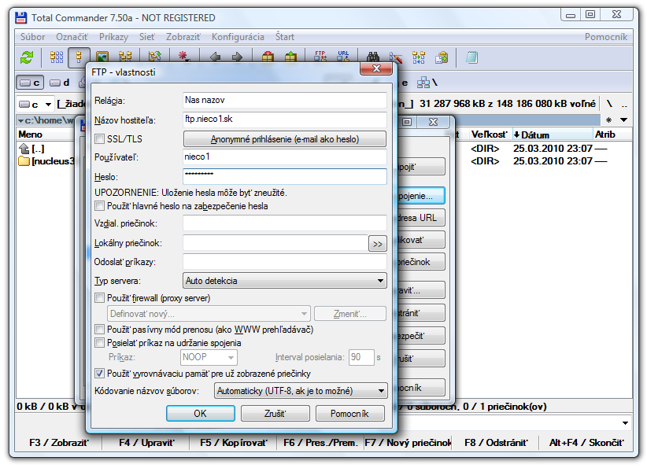Open network neighborhood drive icon
The image size is (647, 468).
pyautogui.click(x=427, y=83)
